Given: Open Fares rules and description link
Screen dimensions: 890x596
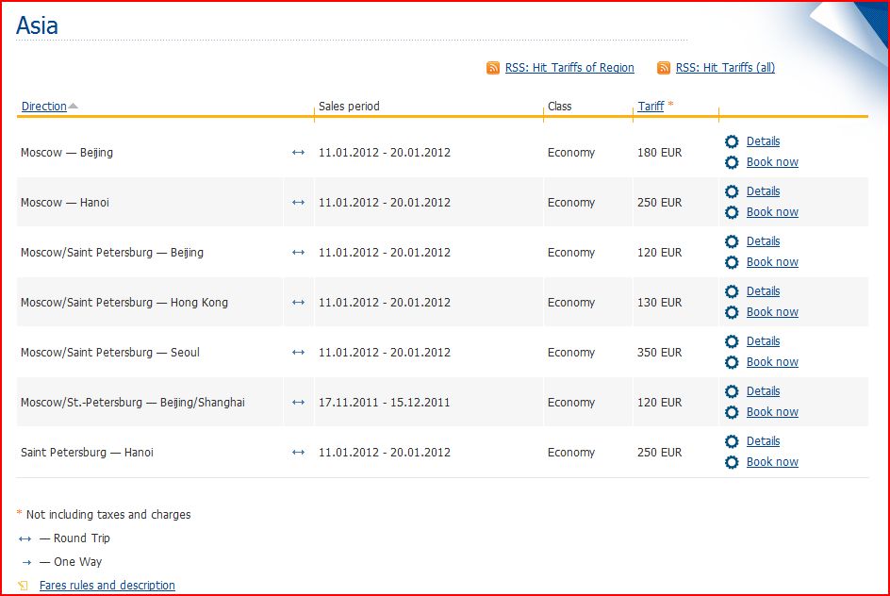Looking at the screenshot, I should tap(107, 586).
